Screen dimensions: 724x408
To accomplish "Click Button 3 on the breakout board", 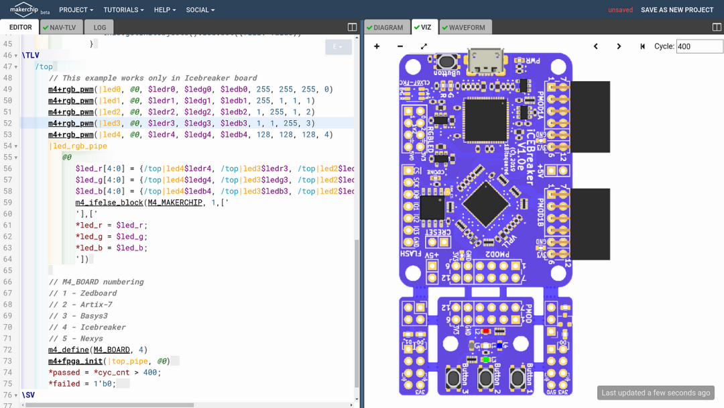I will click(453, 378).
